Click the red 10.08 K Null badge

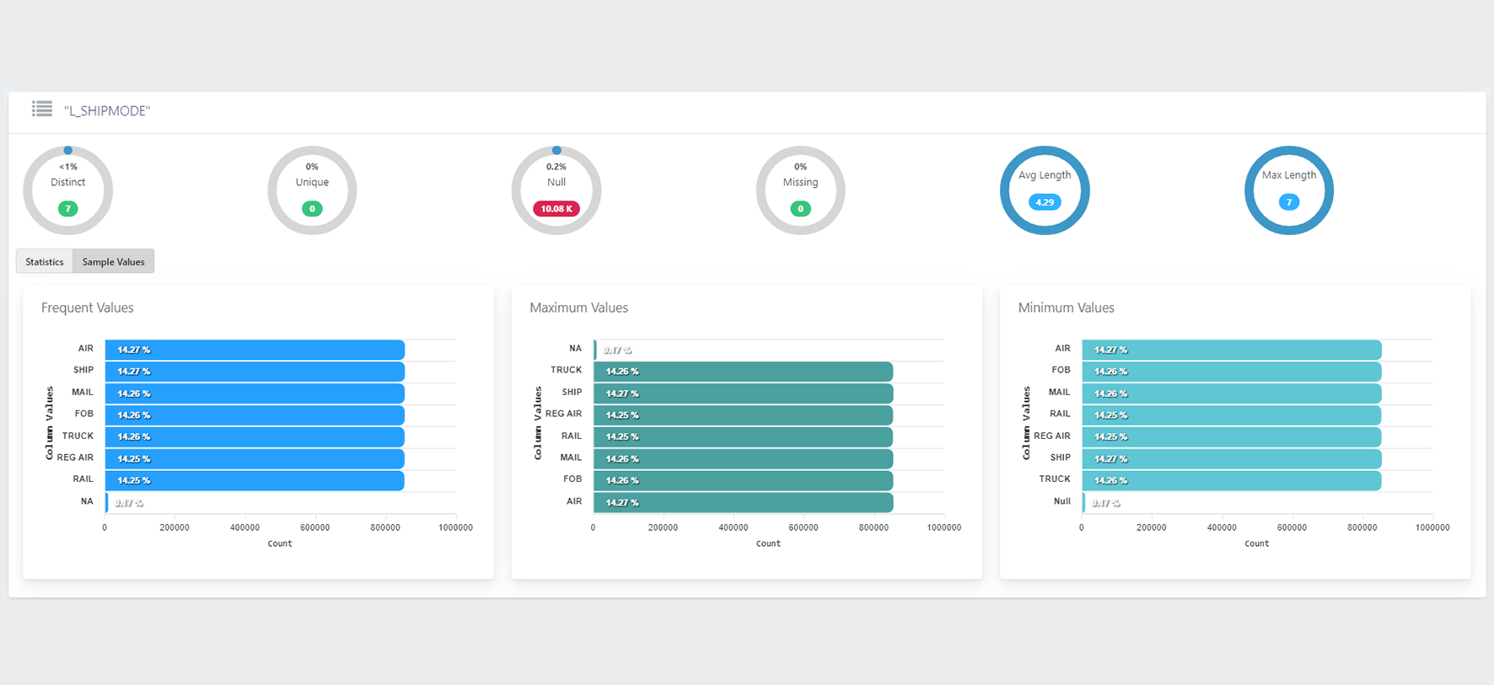coord(556,209)
